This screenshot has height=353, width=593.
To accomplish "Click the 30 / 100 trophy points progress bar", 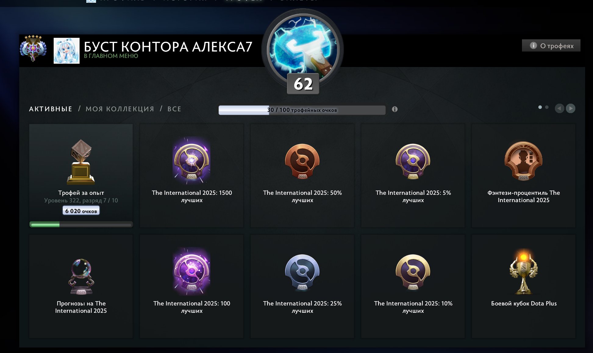I will tap(302, 110).
